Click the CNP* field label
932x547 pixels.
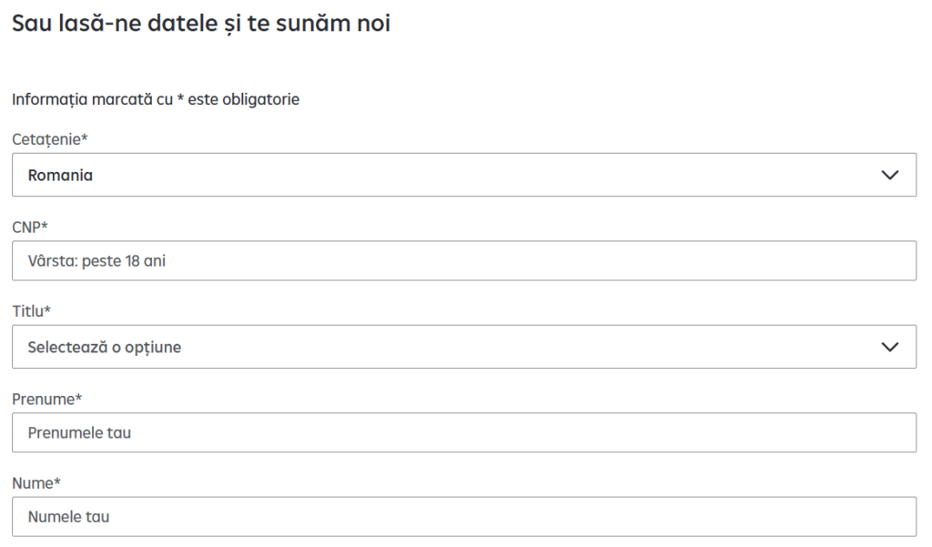pos(29,227)
